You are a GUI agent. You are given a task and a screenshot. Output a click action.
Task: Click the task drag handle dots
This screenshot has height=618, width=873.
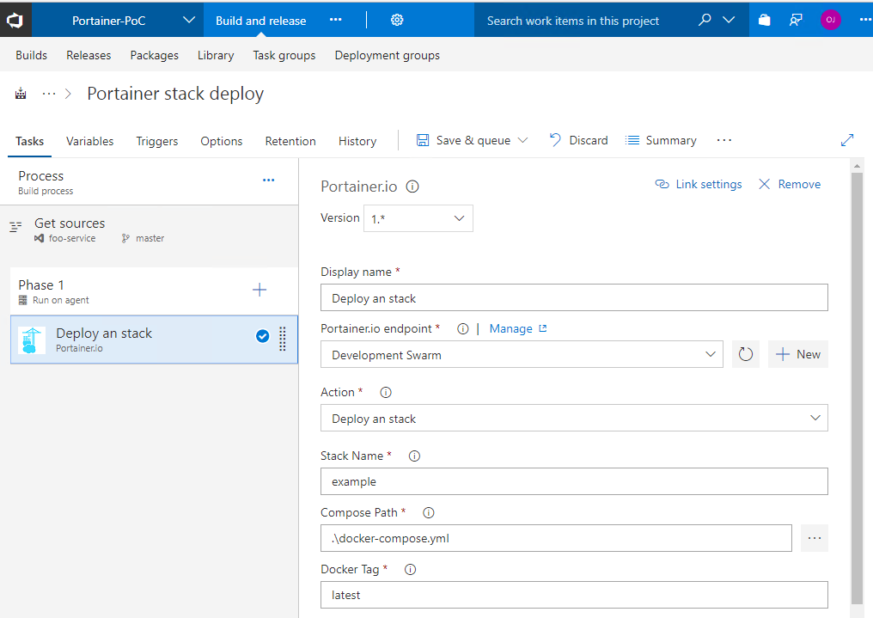pyautogui.click(x=283, y=339)
